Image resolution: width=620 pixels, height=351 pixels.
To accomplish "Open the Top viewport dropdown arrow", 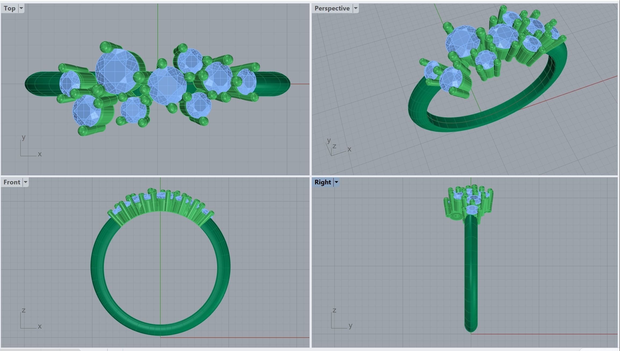I will (x=21, y=8).
